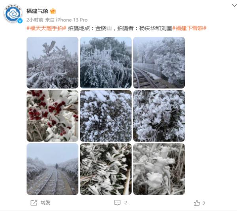Open the top-middle frosted shrub photo

105,62
